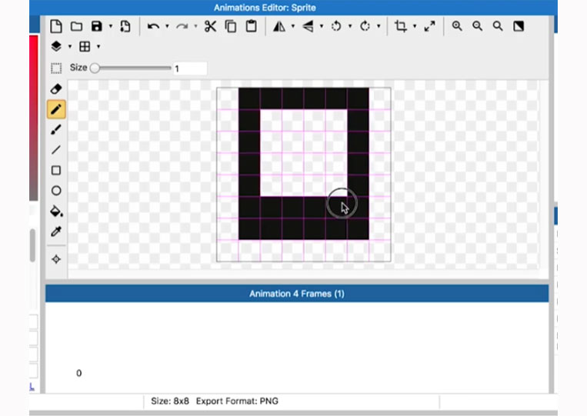
Task: Flip the sprite vertically
Action: [308, 26]
